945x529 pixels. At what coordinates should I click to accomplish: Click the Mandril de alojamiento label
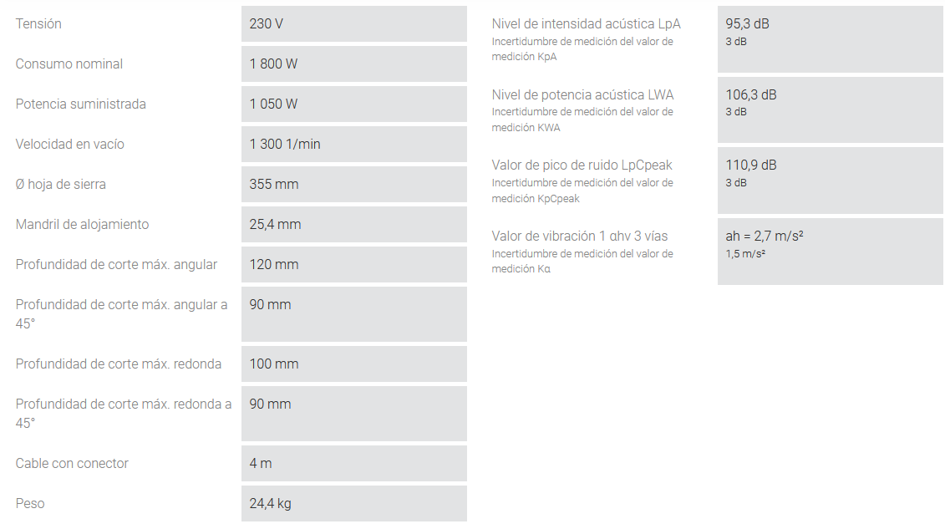[x=82, y=225]
